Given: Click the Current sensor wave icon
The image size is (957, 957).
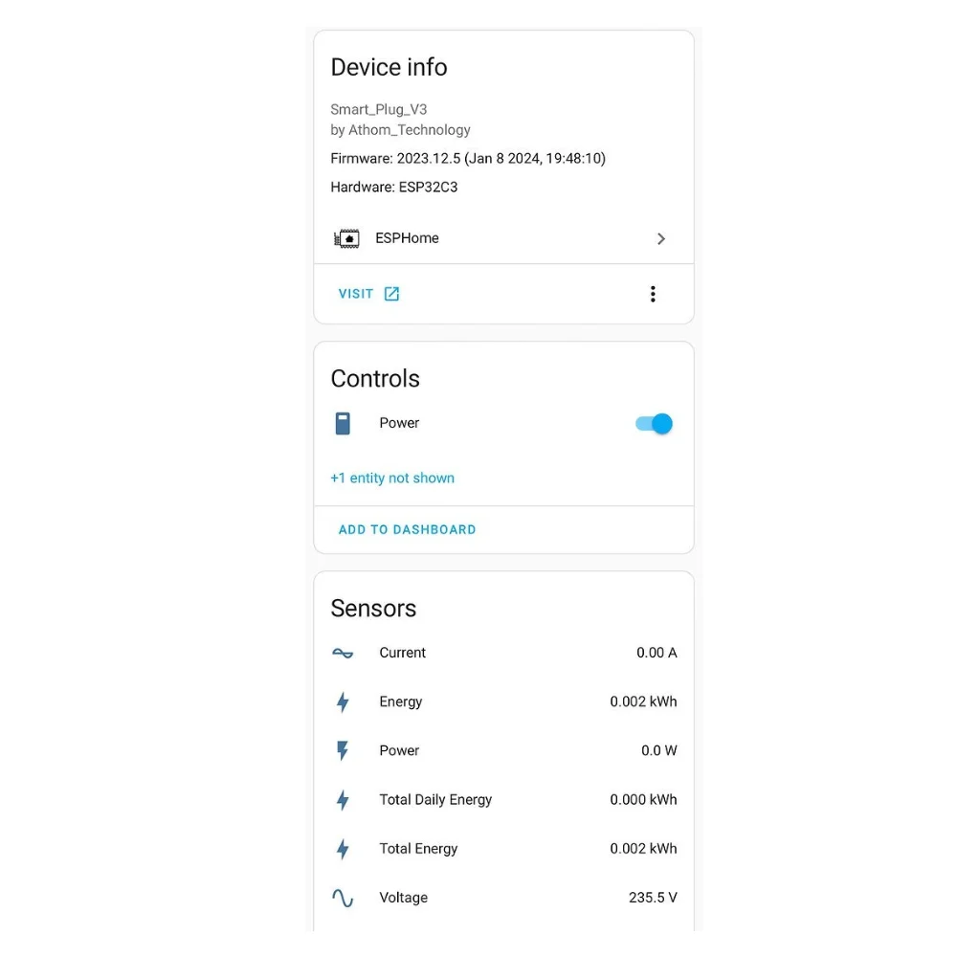Looking at the screenshot, I should click(343, 654).
